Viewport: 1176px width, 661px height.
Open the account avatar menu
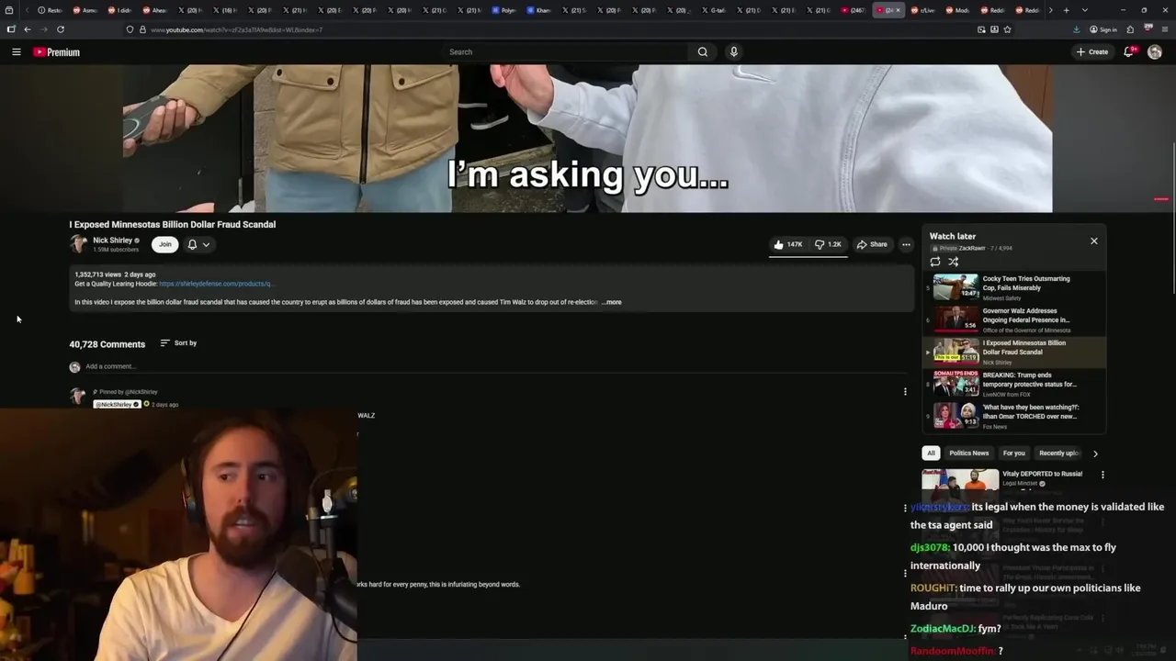[x=1155, y=52]
